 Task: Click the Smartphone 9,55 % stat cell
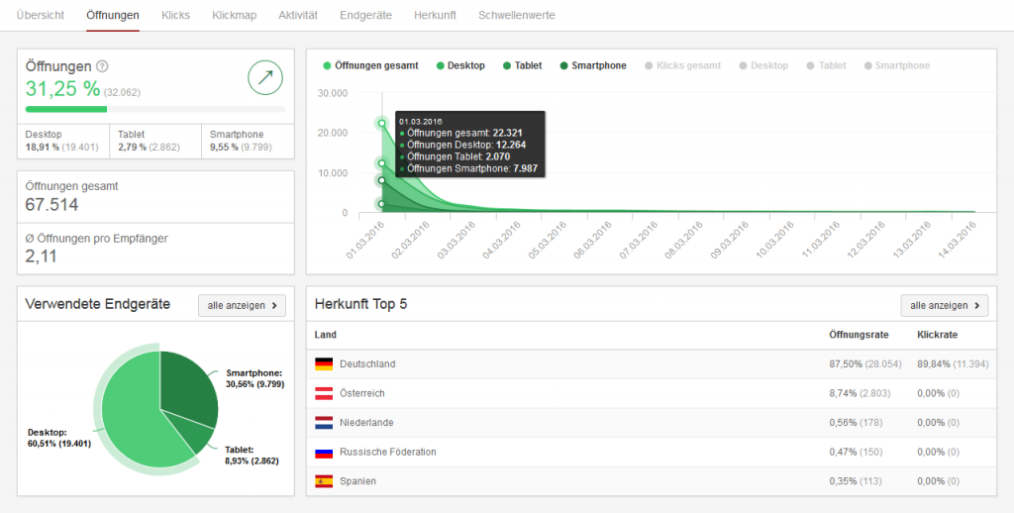click(249, 141)
